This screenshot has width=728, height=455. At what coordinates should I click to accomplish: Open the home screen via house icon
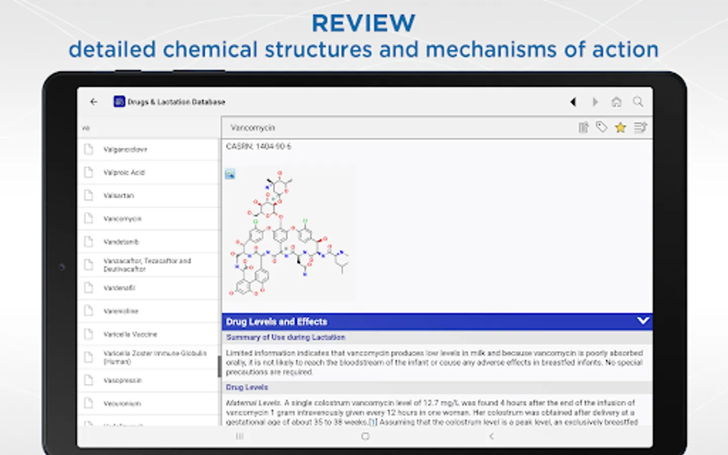tap(616, 102)
